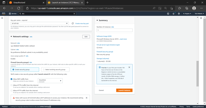Click Create new key pair link
Screen dimensions: 206x108
coord(82,23)
